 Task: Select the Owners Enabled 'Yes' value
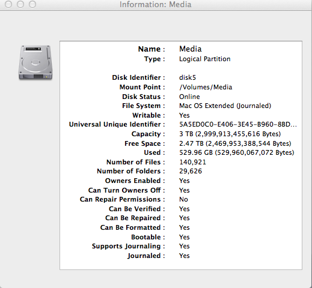coord(185,181)
